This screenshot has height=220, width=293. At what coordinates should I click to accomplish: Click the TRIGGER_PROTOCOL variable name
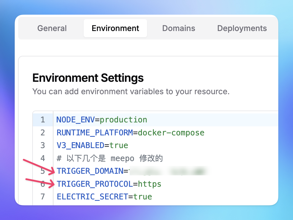[x=95, y=184]
